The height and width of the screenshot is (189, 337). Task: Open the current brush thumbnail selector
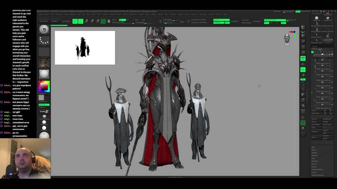(44, 30)
